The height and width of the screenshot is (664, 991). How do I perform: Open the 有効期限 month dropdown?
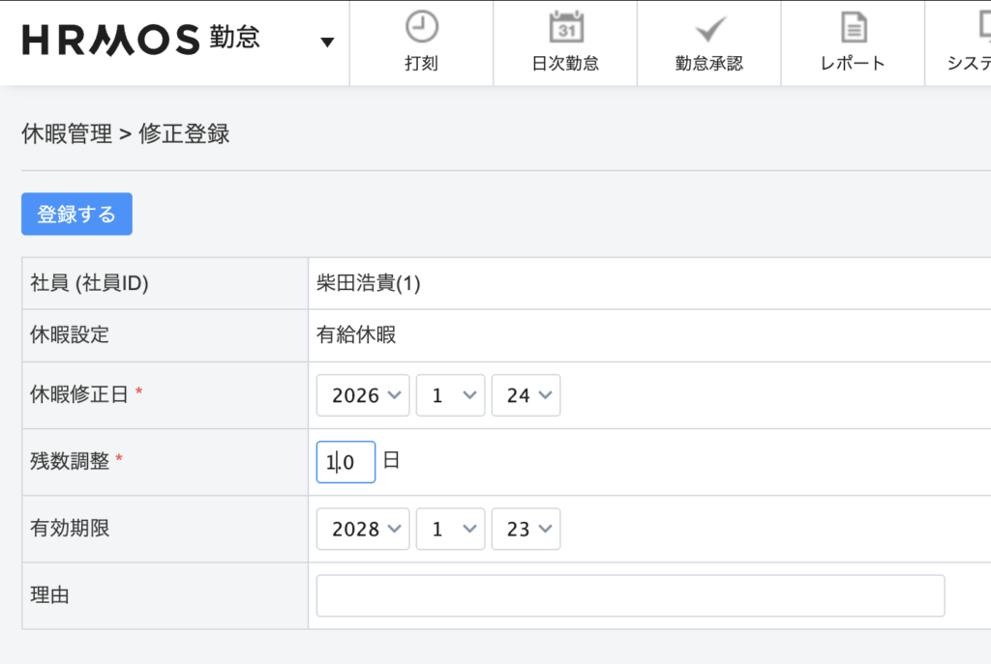450,529
